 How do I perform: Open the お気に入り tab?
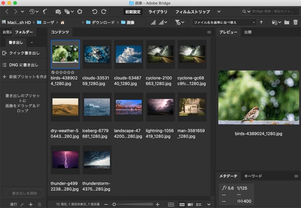[7, 32]
